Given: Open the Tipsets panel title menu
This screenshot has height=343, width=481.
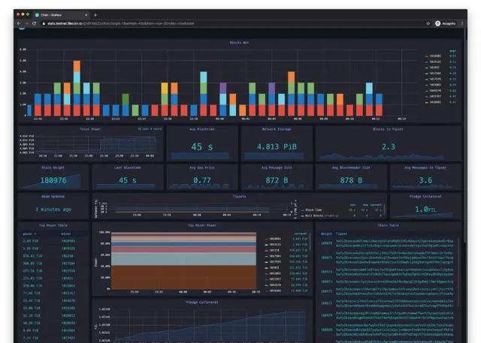Looking at the screenshot, I should pyautogui.click(x=239, y=197).
